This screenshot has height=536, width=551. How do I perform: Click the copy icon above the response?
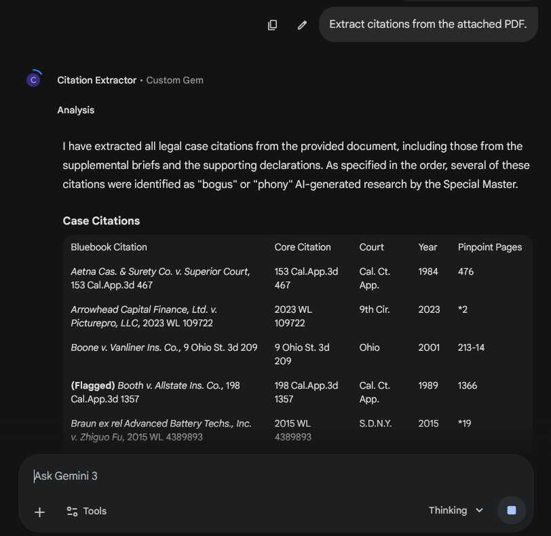click(x=272, y=24)
